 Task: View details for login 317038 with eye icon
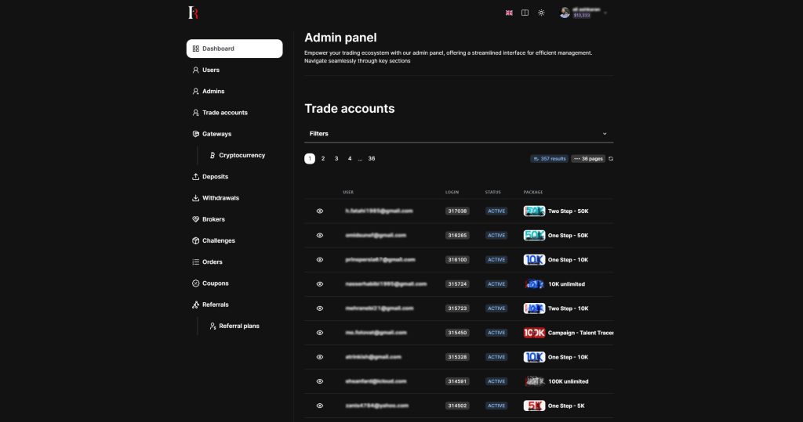(x=320, y=211)
